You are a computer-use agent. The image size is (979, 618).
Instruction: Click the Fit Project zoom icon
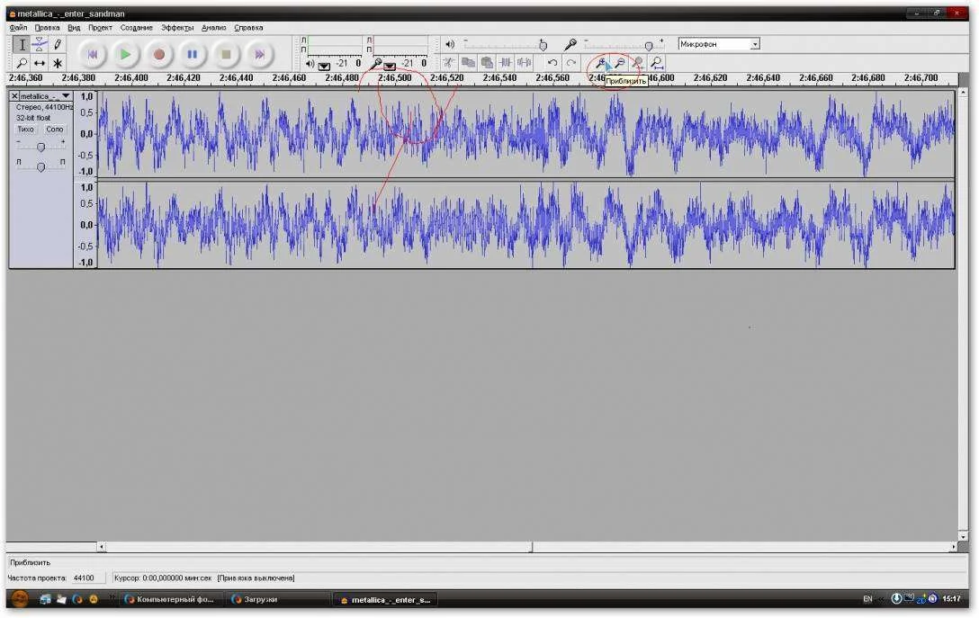pyautogui.click(x=658, y=63)
